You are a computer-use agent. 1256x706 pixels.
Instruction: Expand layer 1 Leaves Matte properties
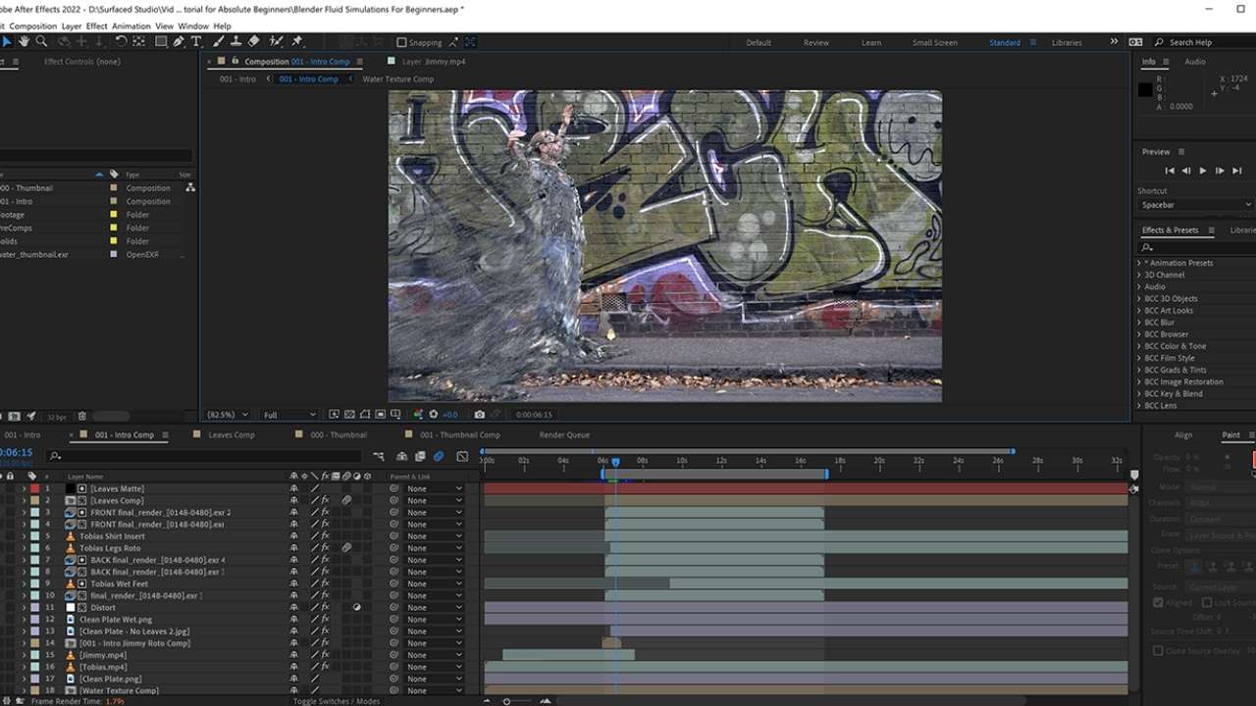24,488
